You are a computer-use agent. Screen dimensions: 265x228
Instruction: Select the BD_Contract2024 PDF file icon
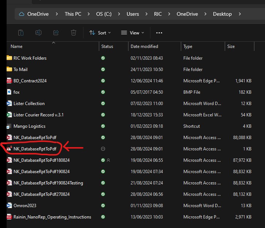10,81
